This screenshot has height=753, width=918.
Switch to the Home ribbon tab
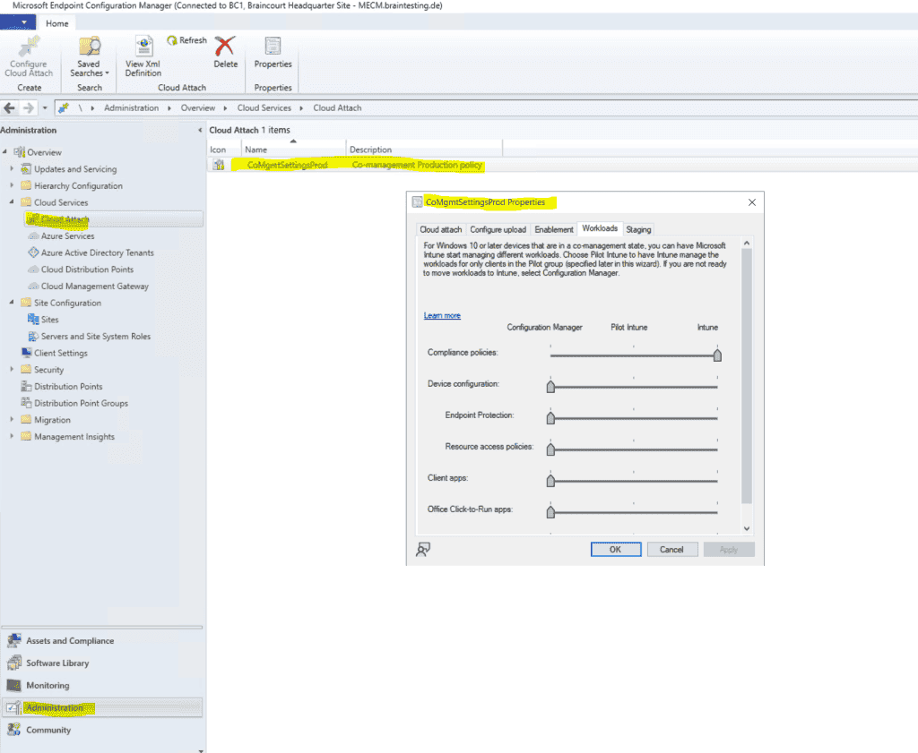pos(56,22)
